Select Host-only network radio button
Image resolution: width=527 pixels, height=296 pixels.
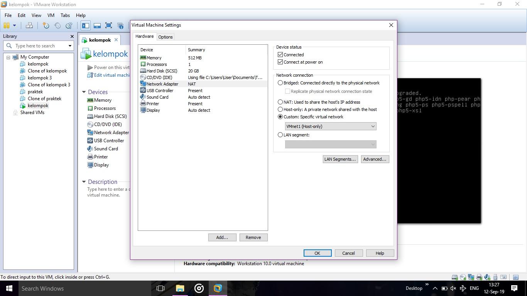(x=280, y=109)
